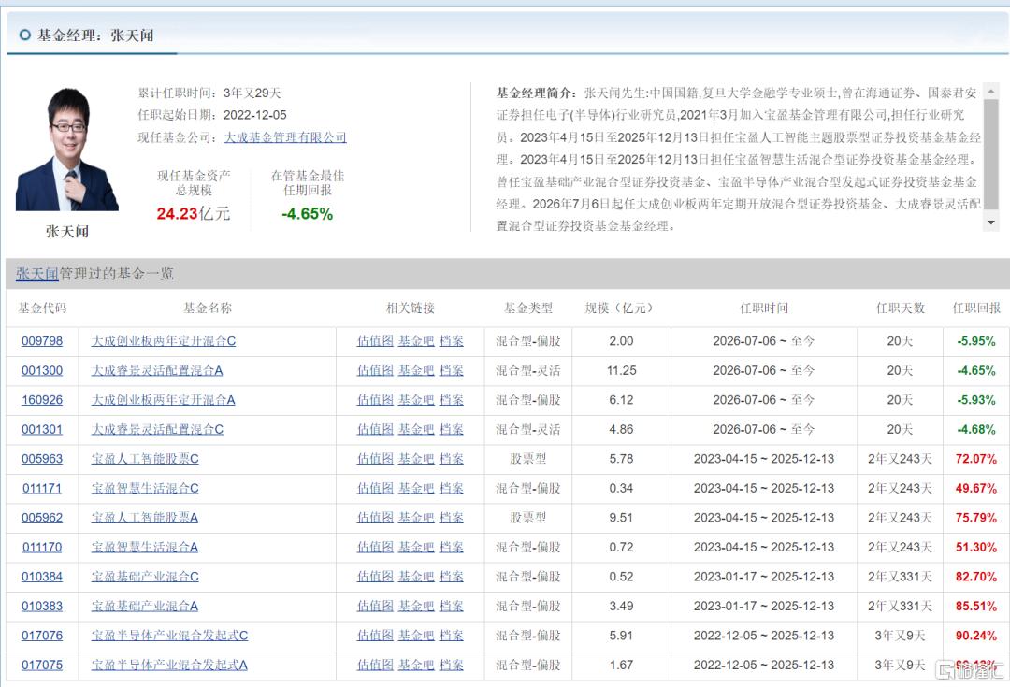Open the 大成基金管理有限公司 company link
The width and height of the screenshot is (1010, 687).
[x=284, y=137]
